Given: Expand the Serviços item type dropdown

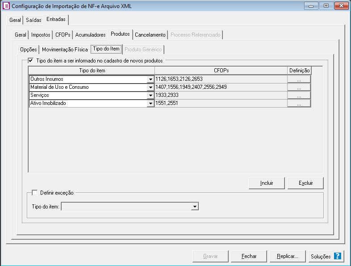Looking at the screenshot, I should (150, 96).
